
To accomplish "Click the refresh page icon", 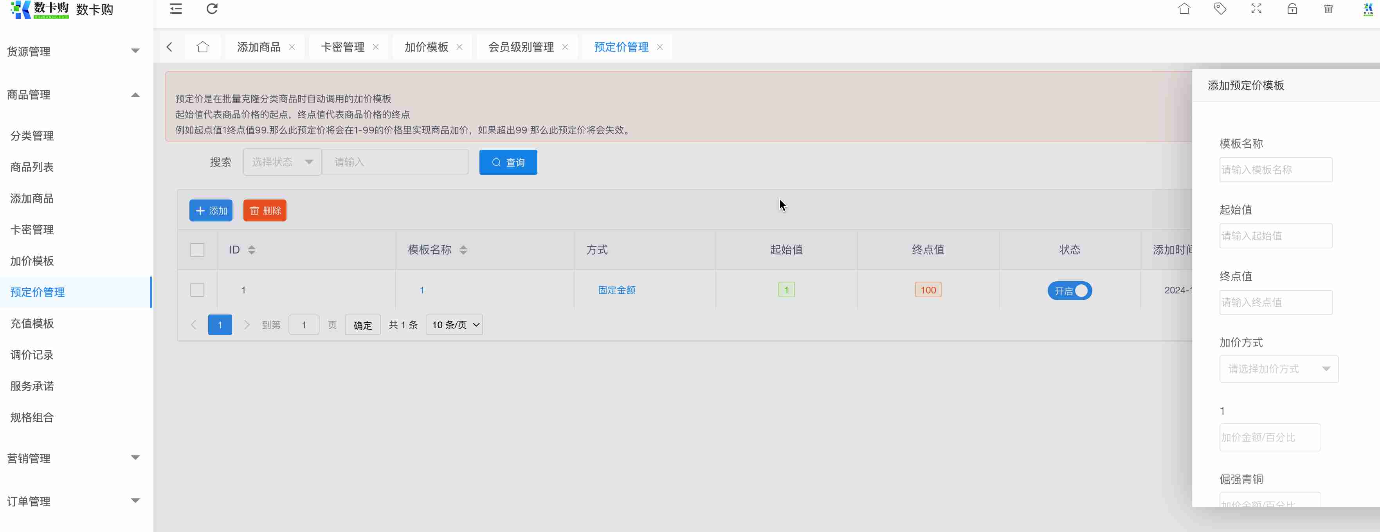I will pos(212,9).
